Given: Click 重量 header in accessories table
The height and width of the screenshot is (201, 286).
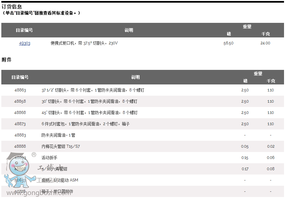Looking at the screenshot, I should 258,74.
